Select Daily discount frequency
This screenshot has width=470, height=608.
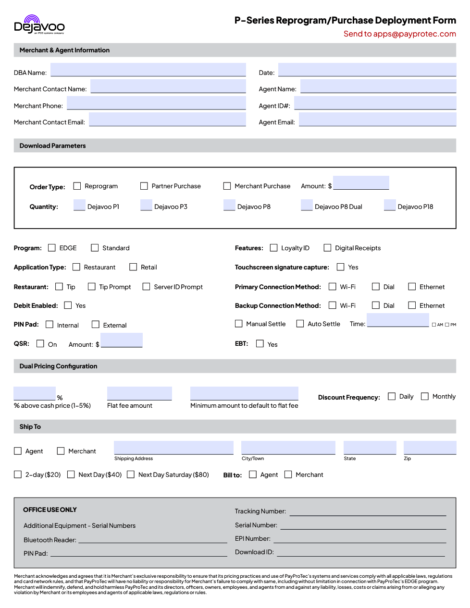point(392,397)
